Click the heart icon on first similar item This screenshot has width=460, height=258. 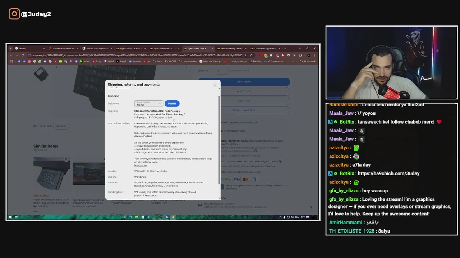coord(66,159)
